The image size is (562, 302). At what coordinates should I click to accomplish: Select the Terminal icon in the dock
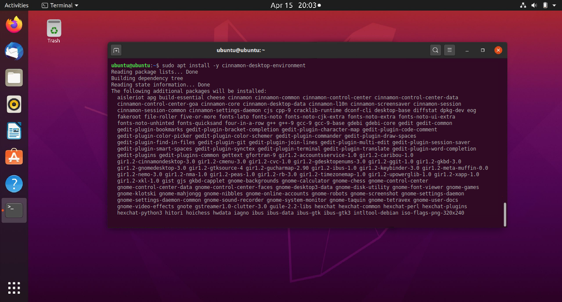[14, 210]
